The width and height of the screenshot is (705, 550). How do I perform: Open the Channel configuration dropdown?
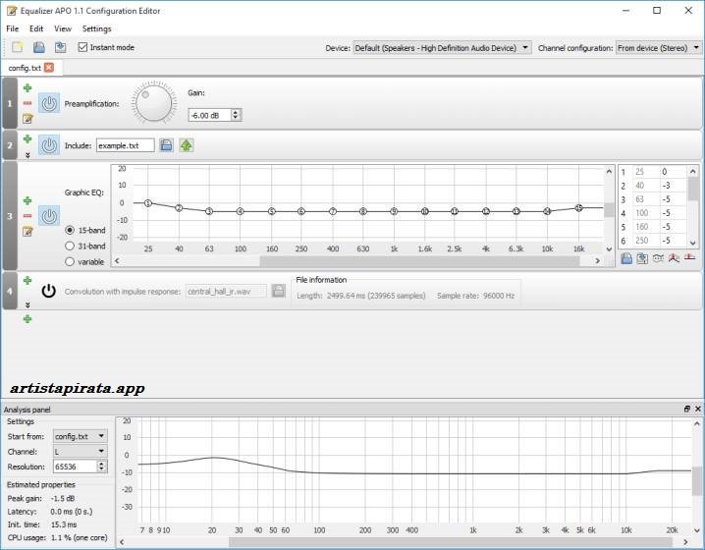[x=658, y=48]
